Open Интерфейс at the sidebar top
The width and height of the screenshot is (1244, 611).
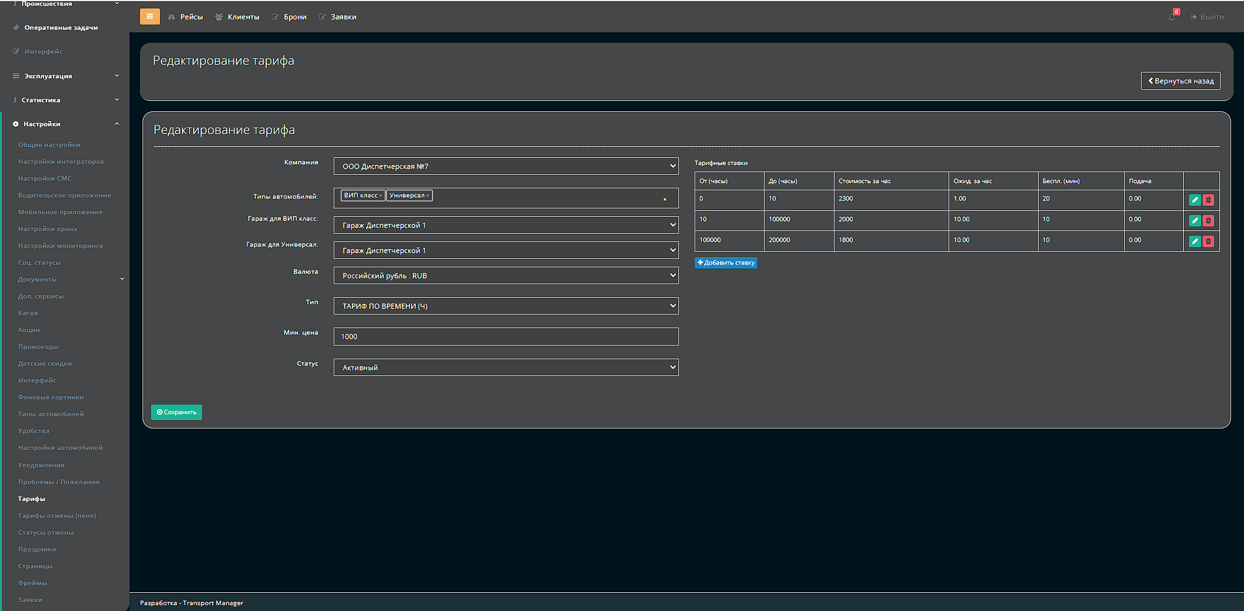tap(38, 52)
